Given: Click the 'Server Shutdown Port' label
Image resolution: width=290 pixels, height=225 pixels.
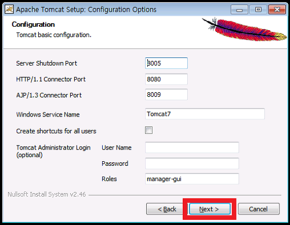Looking at the screenshot, I should [46, 63].
